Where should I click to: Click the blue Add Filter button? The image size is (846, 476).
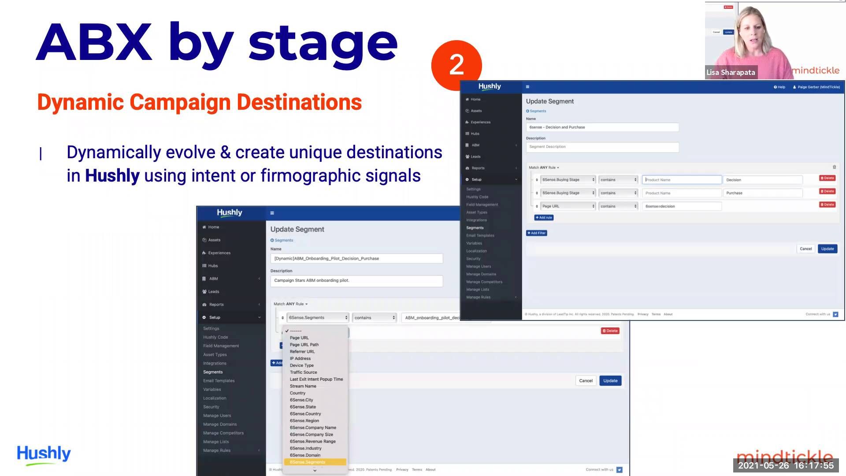(x=536, y=233)
